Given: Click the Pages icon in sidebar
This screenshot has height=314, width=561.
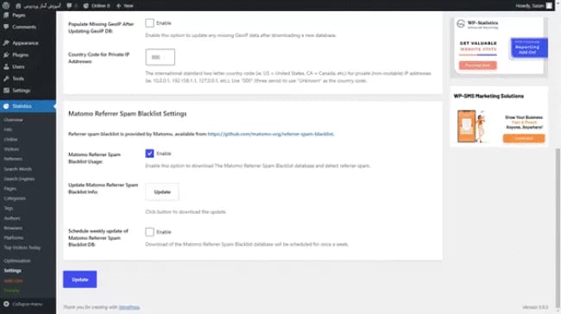Looking at the screenshot, I should (6, 15).
